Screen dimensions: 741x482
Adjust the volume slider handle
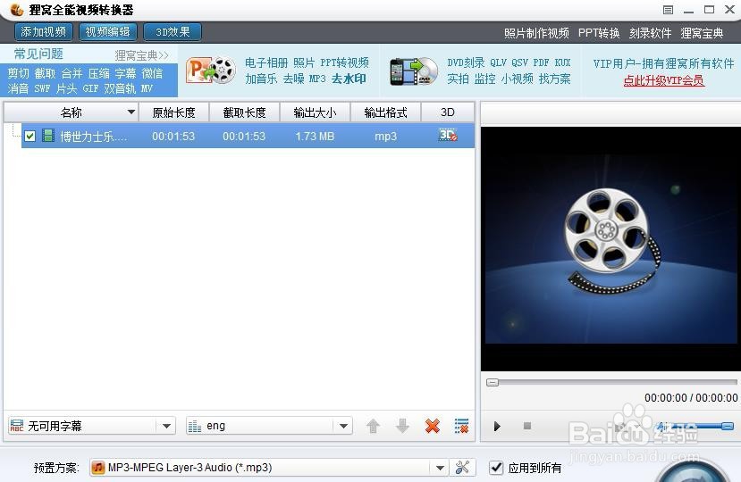pos(728,427)
